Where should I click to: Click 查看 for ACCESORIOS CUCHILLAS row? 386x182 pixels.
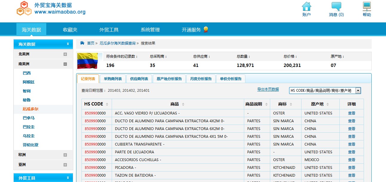(x=352, y=160)
